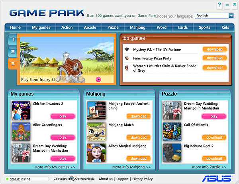Click 'Alice Greenfingers' game title

[47, 125]
